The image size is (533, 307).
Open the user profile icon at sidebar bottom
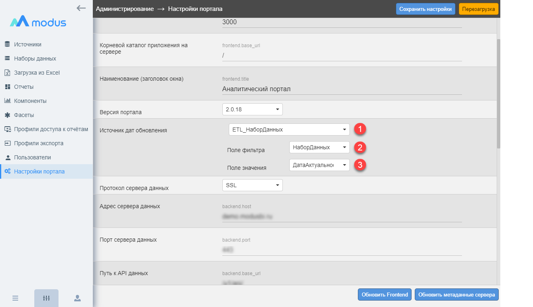(x=77, y=298)
